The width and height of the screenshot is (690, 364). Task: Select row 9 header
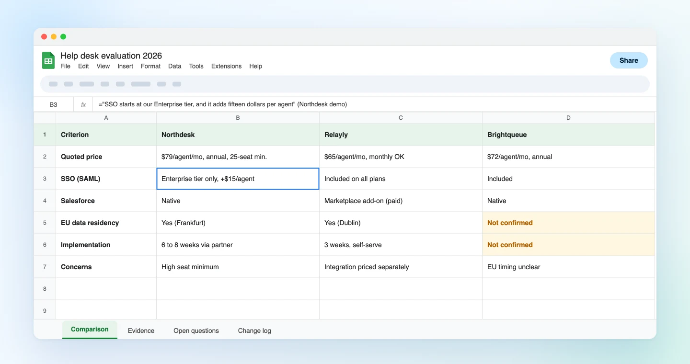pos(45,311)
